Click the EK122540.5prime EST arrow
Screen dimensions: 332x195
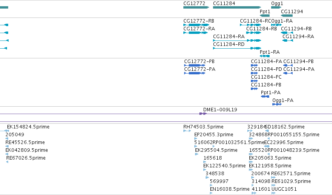tap(205, 170)
